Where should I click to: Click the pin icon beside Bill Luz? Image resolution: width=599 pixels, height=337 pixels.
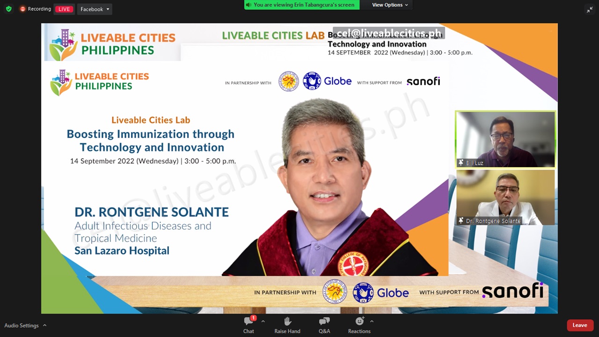tap(461, 163)
